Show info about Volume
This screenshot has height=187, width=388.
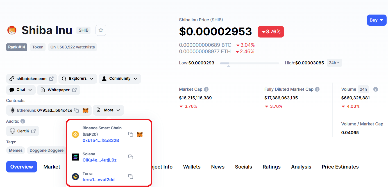coord(376,89)
